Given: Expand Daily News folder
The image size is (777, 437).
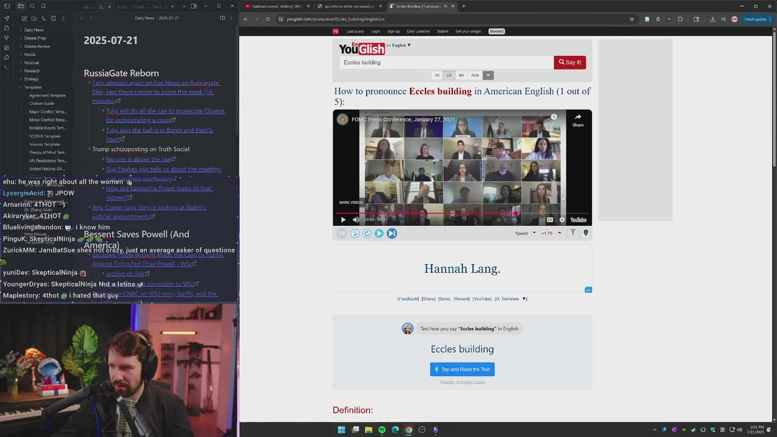Looking at the screenshot, I should click(33, 30).
